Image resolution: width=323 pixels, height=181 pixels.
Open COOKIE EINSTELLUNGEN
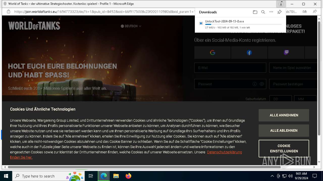click(284, 148)
